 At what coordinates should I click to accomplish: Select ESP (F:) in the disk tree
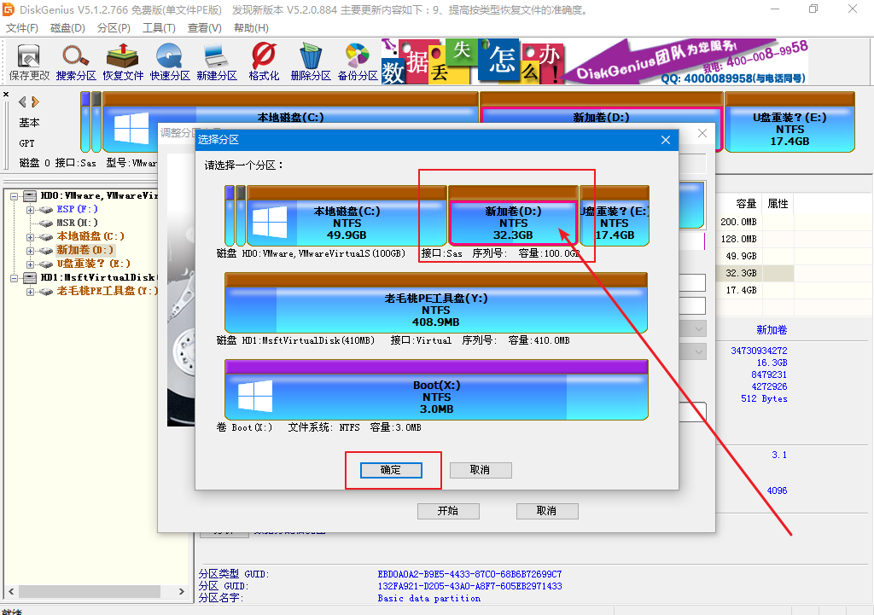pos(77,209)
